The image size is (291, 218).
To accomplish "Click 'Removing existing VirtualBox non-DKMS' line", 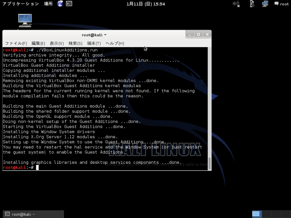I will (81, 81).
